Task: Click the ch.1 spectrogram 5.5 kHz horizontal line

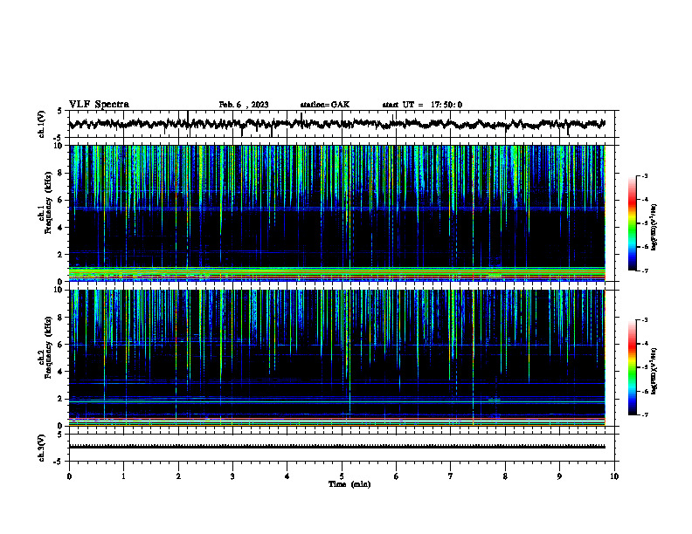Action: tap(337, 208)
